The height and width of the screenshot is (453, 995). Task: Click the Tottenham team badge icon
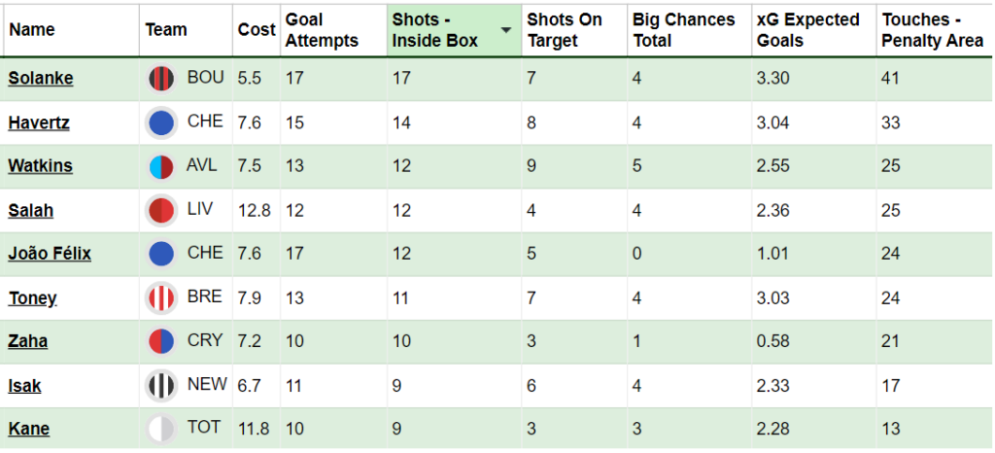coord(161,429)
